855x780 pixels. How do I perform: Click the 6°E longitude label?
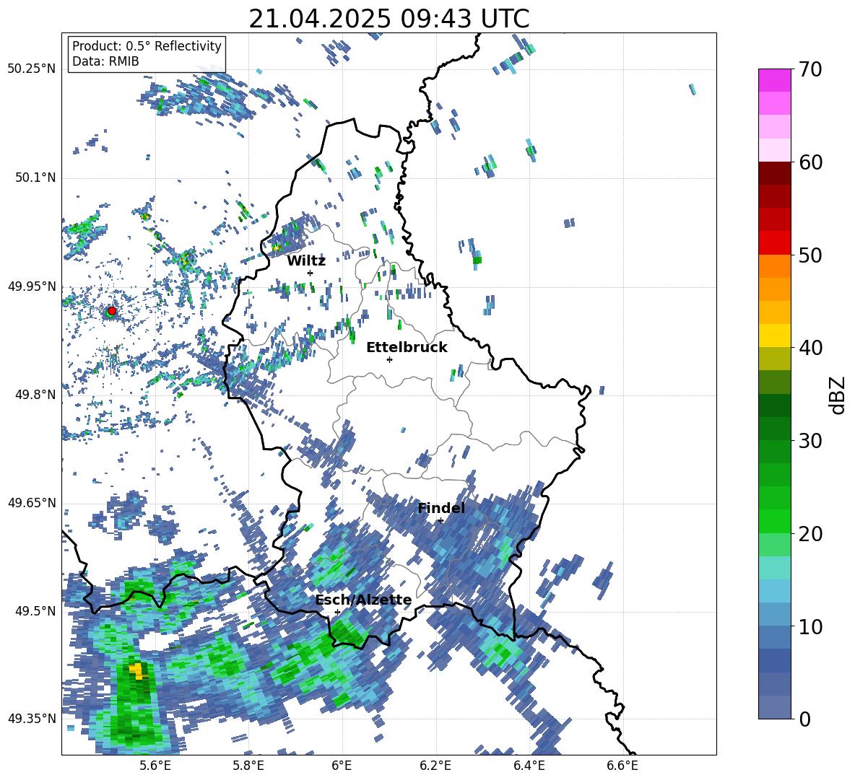click(342, 766)
